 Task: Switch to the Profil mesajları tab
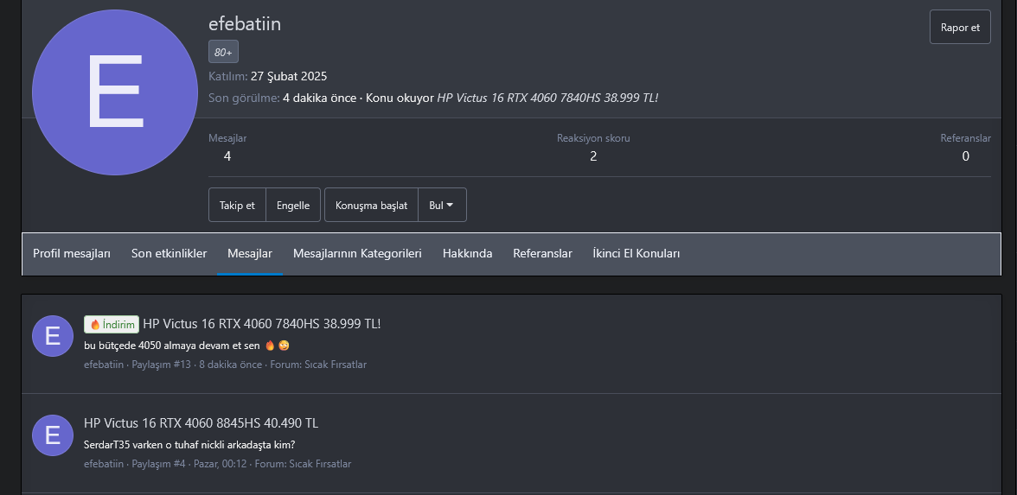pos(72,253)
